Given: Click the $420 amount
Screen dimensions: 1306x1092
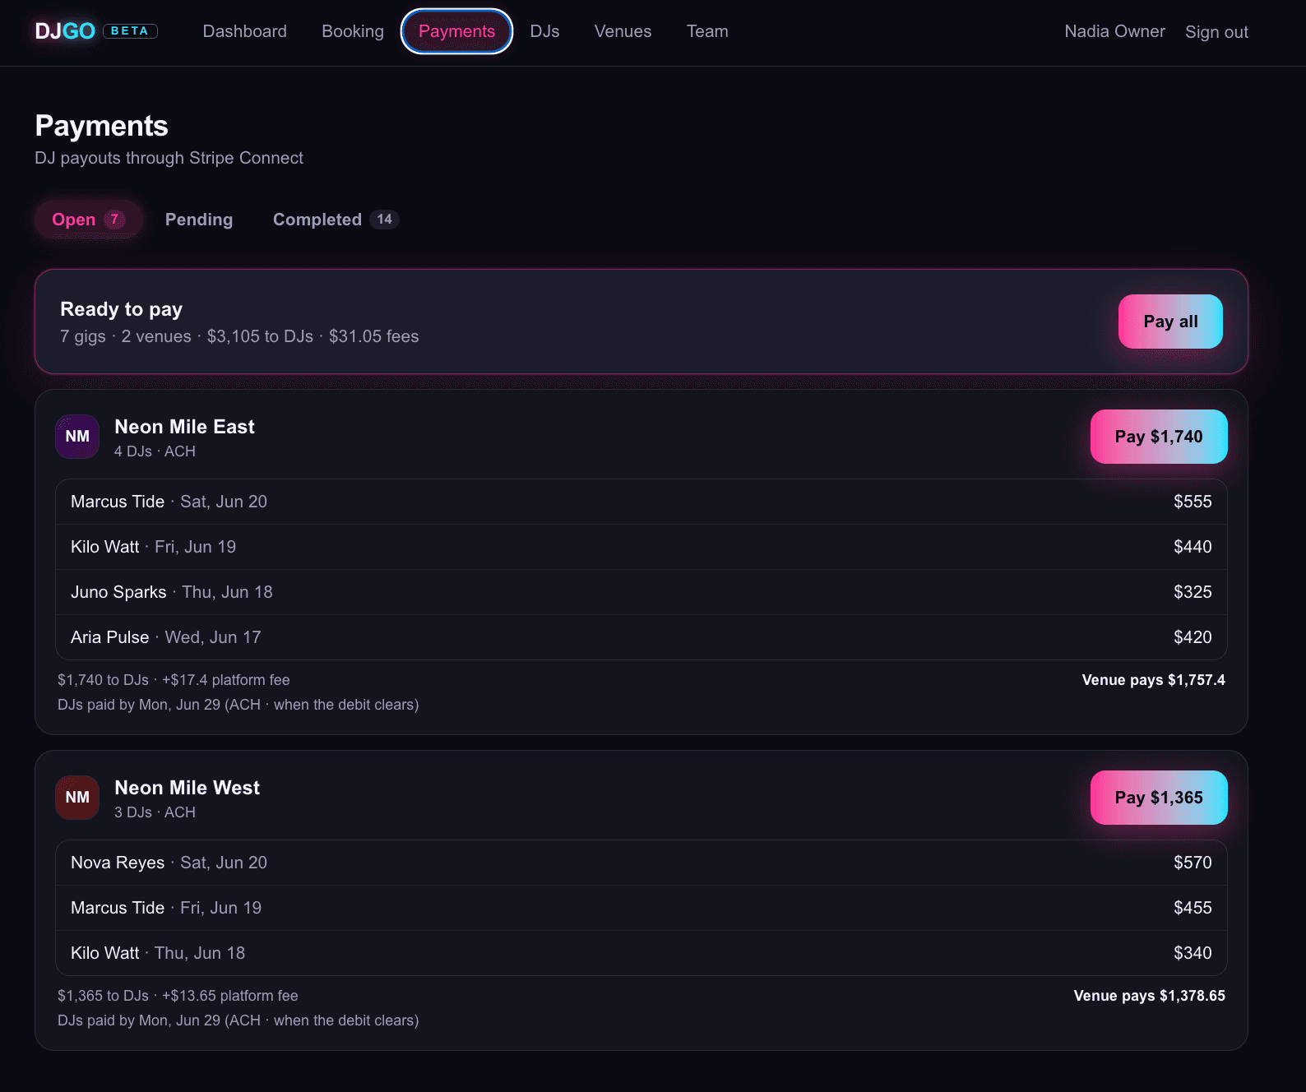Looking at the screenshot, I should tap(1193, 637).
